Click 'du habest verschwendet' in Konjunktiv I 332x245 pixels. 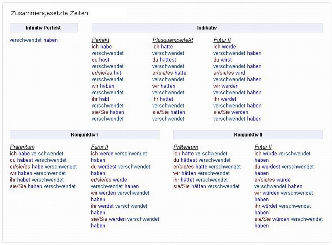[38, 160]
